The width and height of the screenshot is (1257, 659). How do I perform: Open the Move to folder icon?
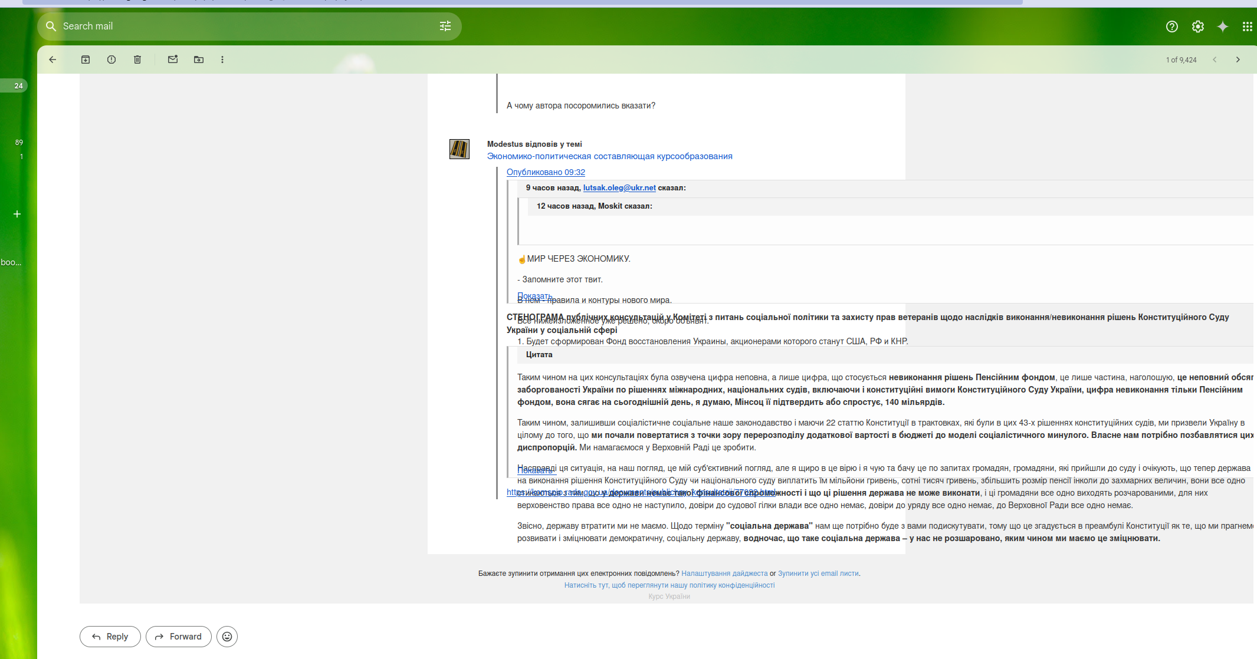(x=199, y=60)
